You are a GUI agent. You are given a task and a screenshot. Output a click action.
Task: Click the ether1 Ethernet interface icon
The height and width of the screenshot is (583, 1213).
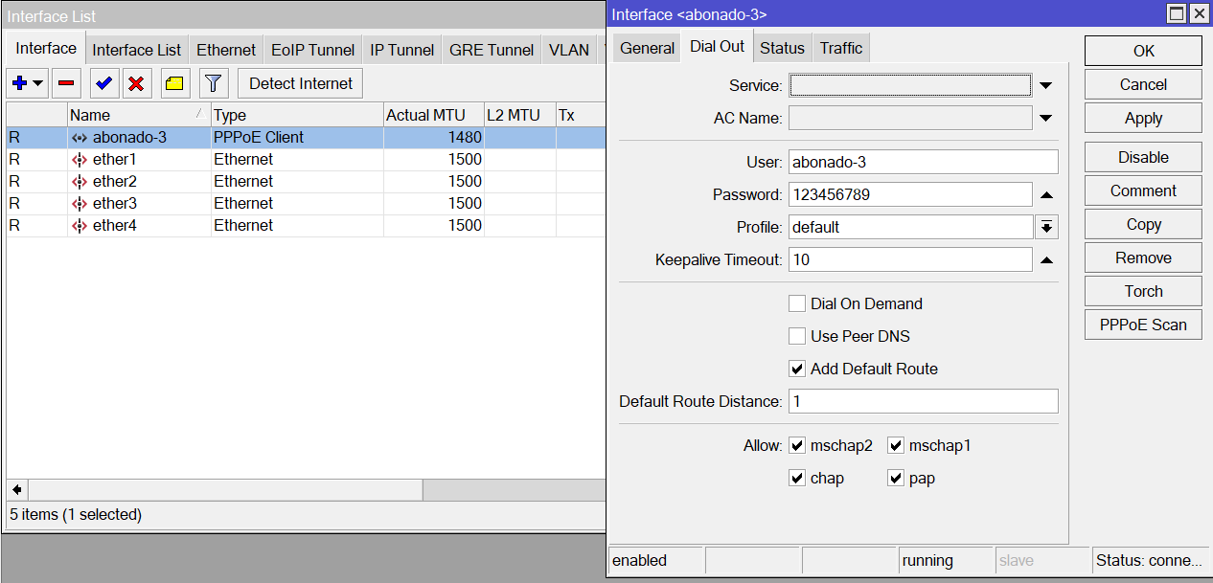point(80,160)
